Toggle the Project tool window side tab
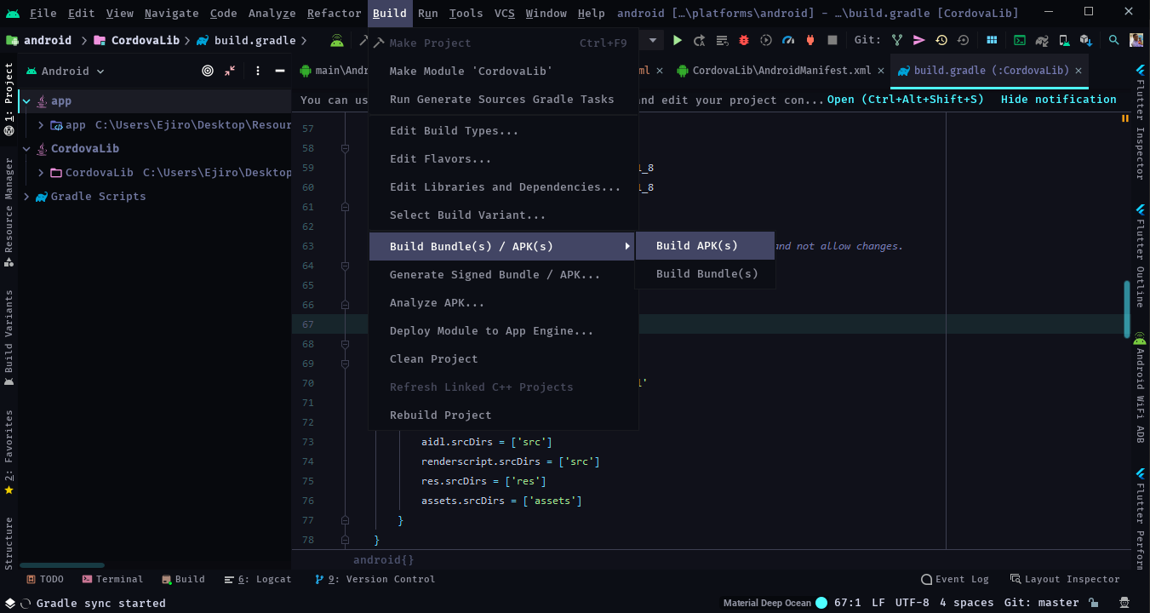 click(x=9, y=100)
